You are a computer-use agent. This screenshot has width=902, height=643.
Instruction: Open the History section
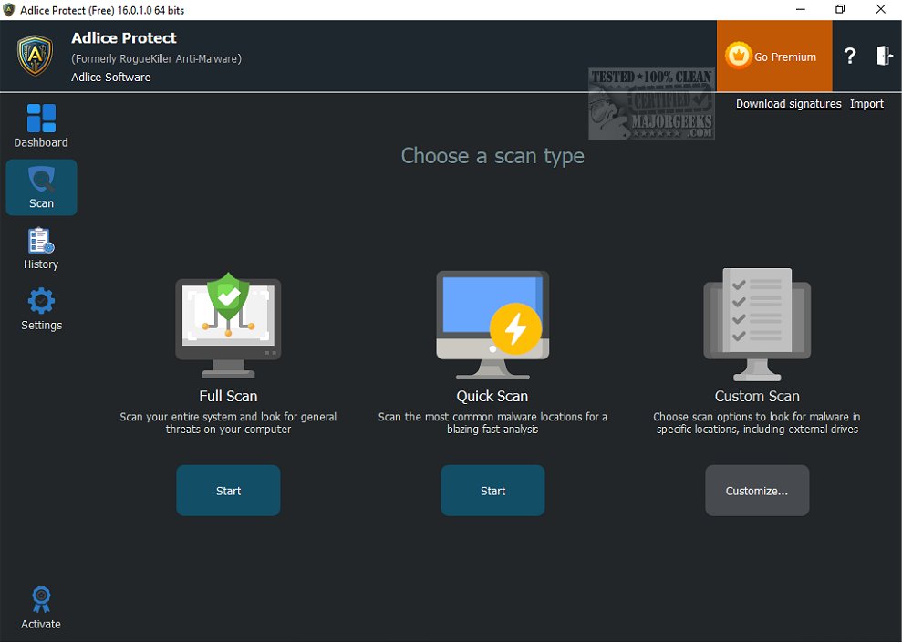(41, 248)
